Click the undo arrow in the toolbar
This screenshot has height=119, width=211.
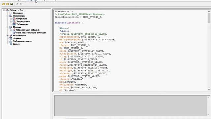click(x=17, y=4)
